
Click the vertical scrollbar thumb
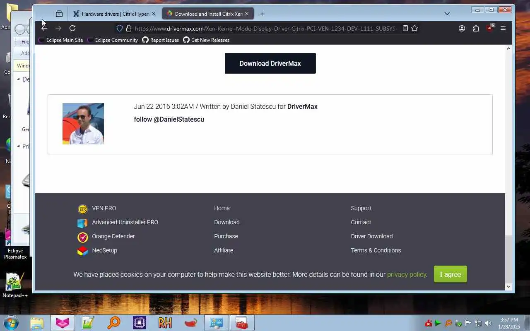pos(509,259)
